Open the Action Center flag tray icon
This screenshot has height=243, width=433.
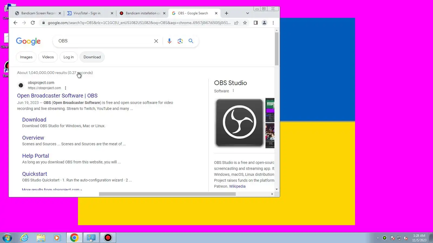pos(392,238)
